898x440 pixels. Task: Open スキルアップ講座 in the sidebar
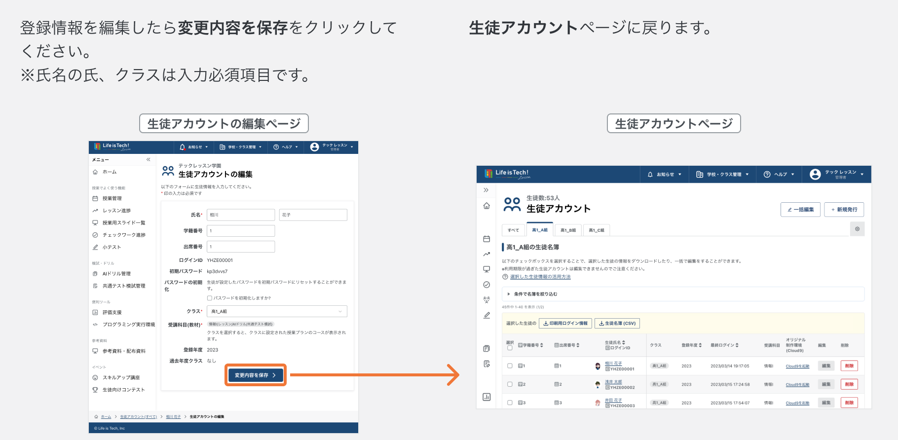(116, 377)
